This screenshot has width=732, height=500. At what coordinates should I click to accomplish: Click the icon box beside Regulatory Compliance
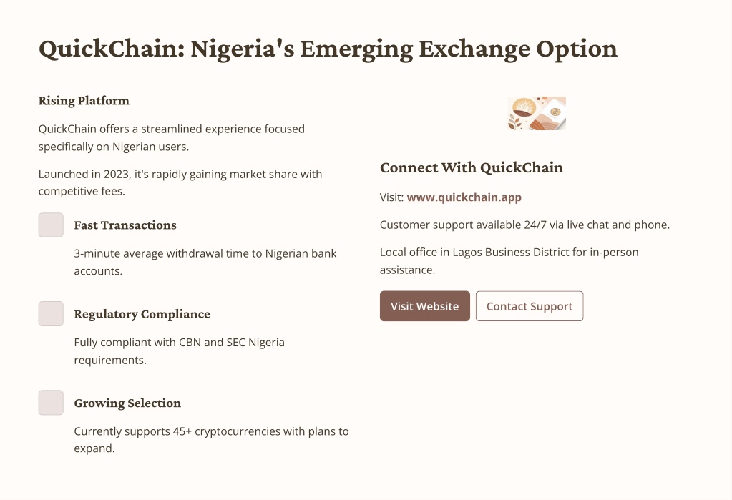click(51, 314)
